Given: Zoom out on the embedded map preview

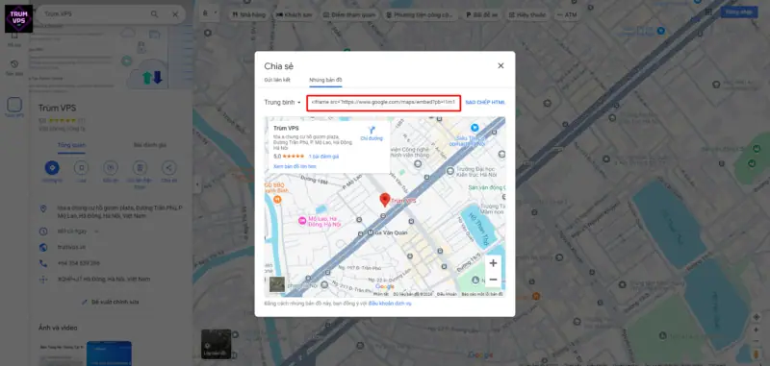Looking at the screenshot, I should pyautogui.click(x=493, y=280).
